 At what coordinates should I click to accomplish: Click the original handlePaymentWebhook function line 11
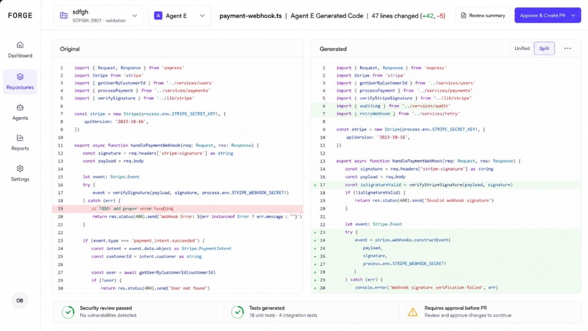(167, 145)
